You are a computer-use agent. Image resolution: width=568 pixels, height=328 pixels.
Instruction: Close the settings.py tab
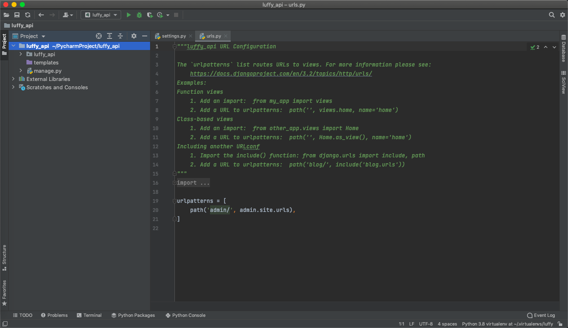coord(190,36)
